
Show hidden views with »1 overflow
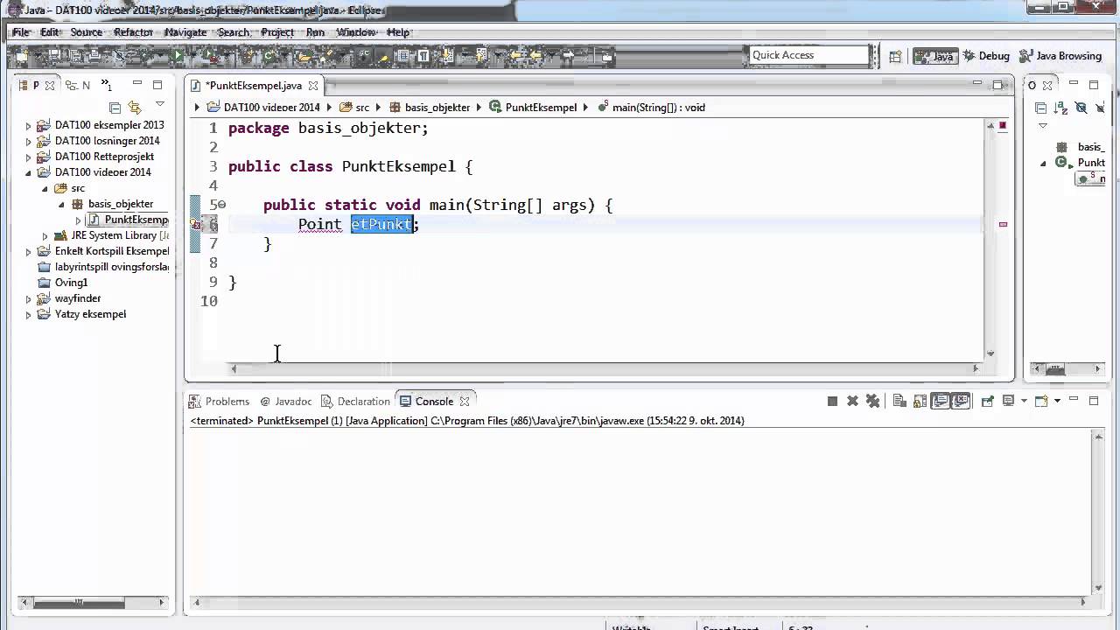tap(106, 85)
